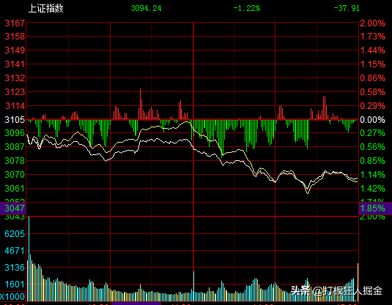Select the highlighted 3047 crosshair price tag
This screenshot has width=392, height=305.
coord(13,208)
